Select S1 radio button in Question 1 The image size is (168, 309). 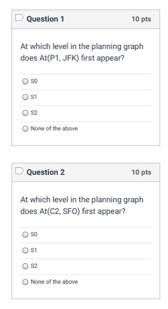pos(25,97)
